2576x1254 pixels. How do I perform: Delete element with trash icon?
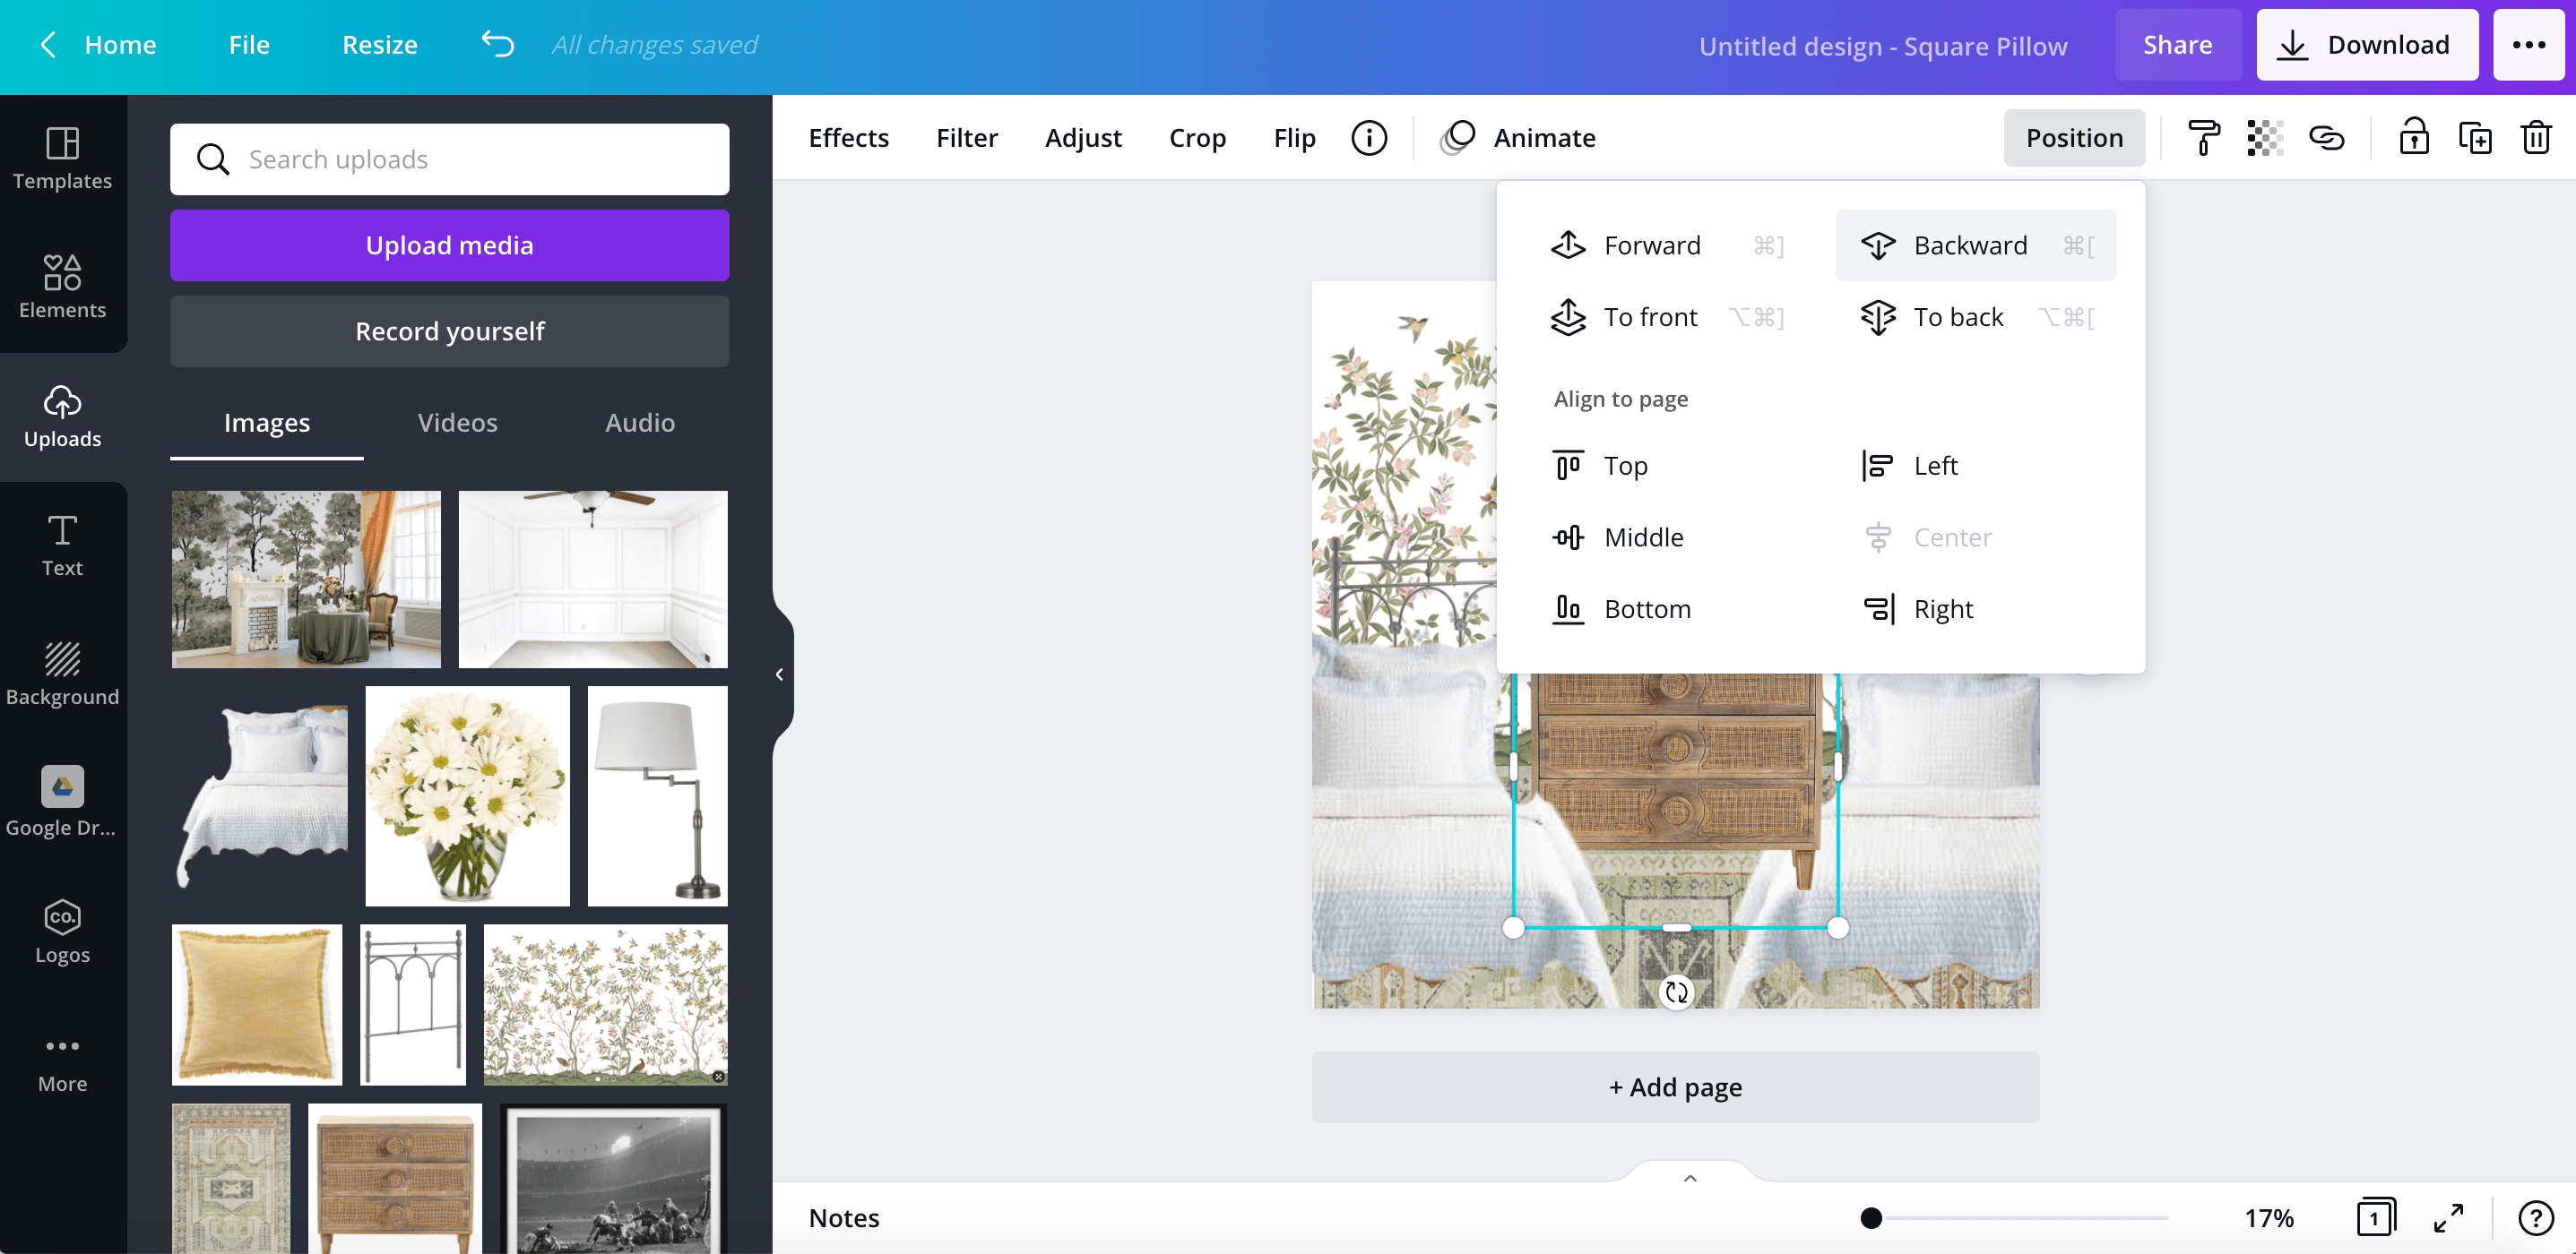point(2536,138)
